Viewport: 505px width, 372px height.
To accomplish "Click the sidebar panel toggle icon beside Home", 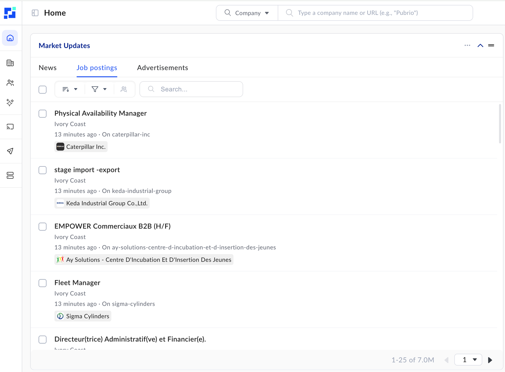I will click(x=35, y=13).
